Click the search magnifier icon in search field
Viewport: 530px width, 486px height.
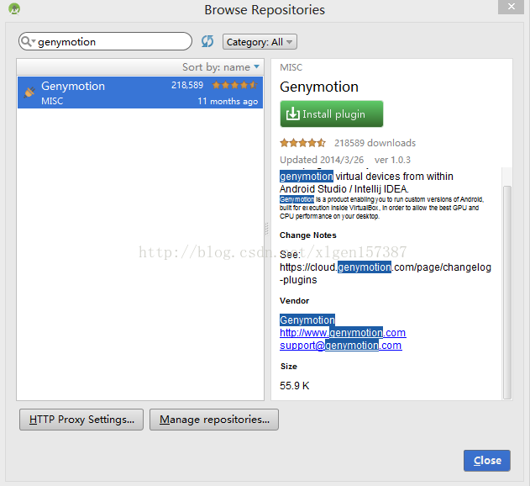26,41
